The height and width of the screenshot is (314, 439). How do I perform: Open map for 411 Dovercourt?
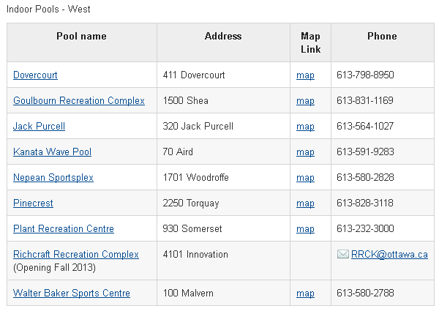(305, 75)
